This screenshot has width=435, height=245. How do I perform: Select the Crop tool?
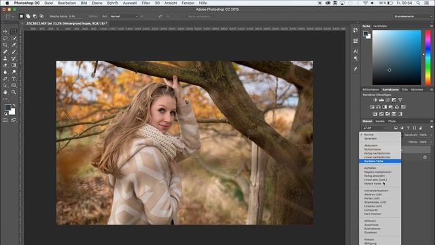(5, 45)
